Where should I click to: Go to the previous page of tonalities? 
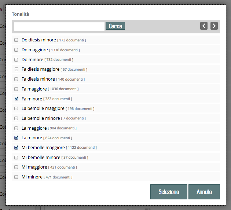[204, 26]
